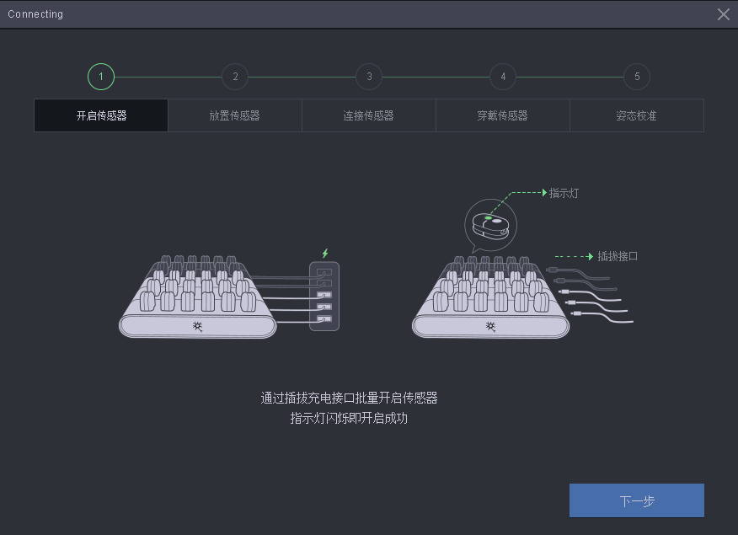
Task: Open the 连接传感器 tab
Action: pyautogui.click(x=369, y=115)
